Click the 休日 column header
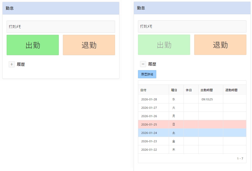Screen dimensions: 252x171 pyautogui.click(x=189, y=90)
